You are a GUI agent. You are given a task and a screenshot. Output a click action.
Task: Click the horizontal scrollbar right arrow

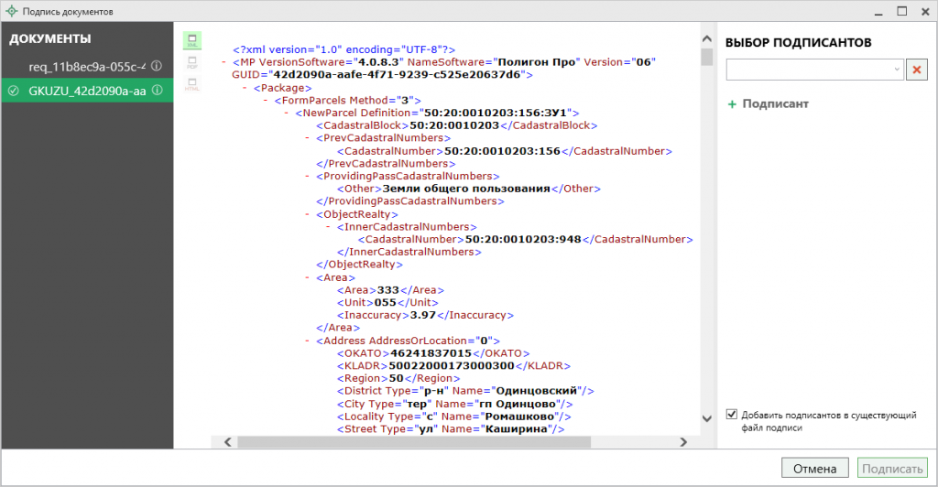(x=683, y=442)
